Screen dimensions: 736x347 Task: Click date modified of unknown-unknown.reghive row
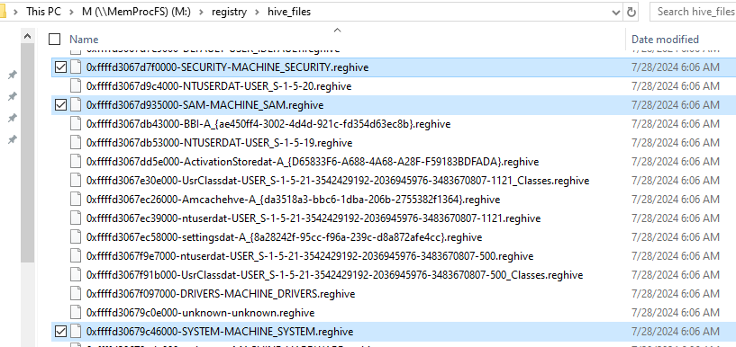(676, 312)
